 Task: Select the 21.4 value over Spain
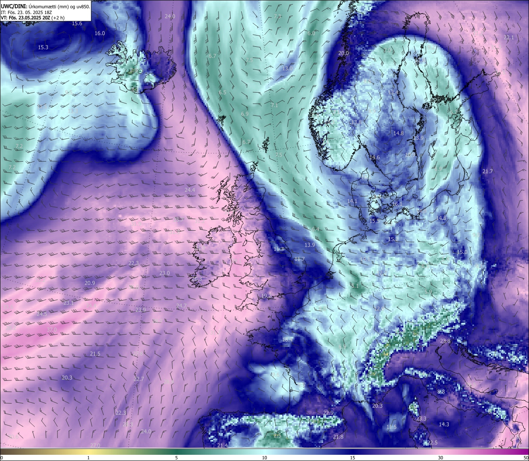click(222, 445)
